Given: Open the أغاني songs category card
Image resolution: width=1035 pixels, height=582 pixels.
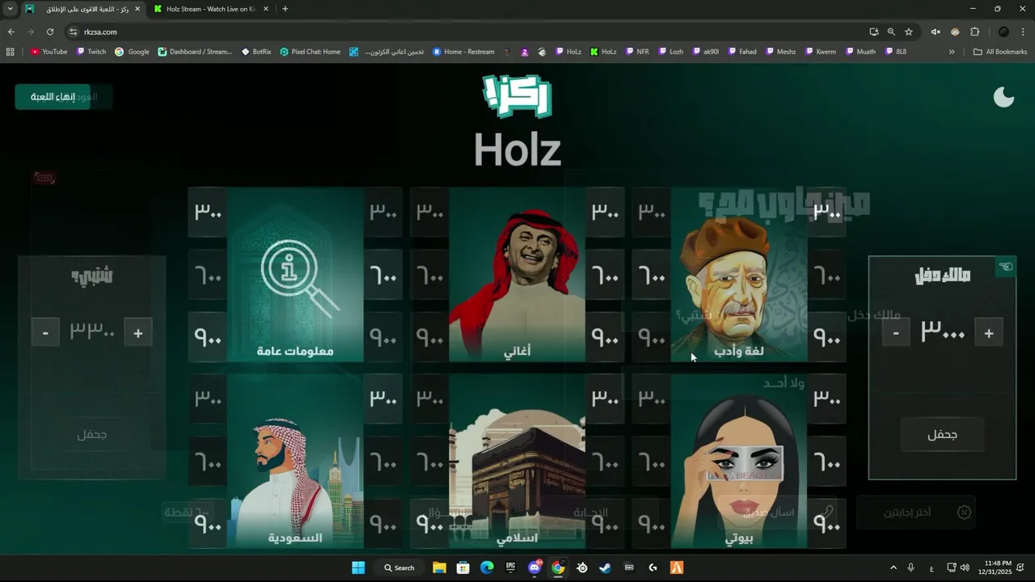Looking at the screenshot, I should pyautogui.click(x=517, y=275).
